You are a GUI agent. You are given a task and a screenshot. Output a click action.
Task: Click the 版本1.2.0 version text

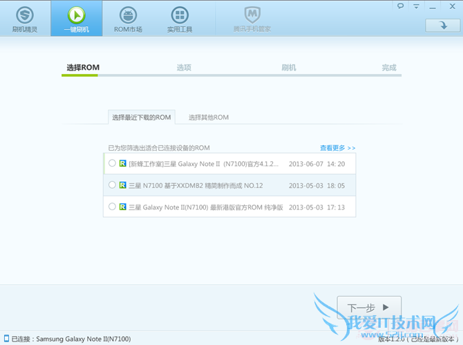pos(418,339)
